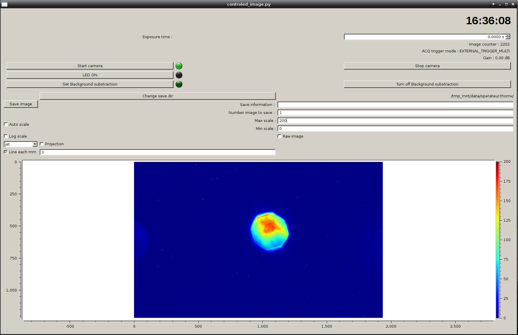Click the Max scale input field
The height and width of the screenshot is (335, 518).
tap(395, 120)
